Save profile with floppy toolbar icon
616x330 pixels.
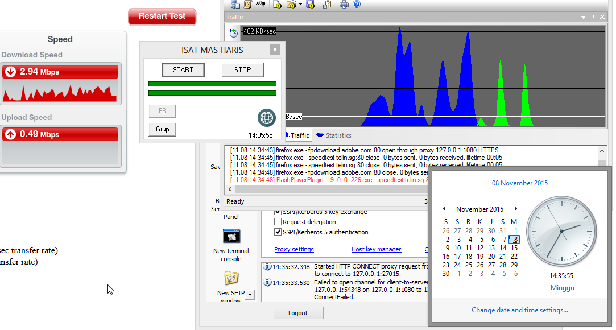click(311, 5)
